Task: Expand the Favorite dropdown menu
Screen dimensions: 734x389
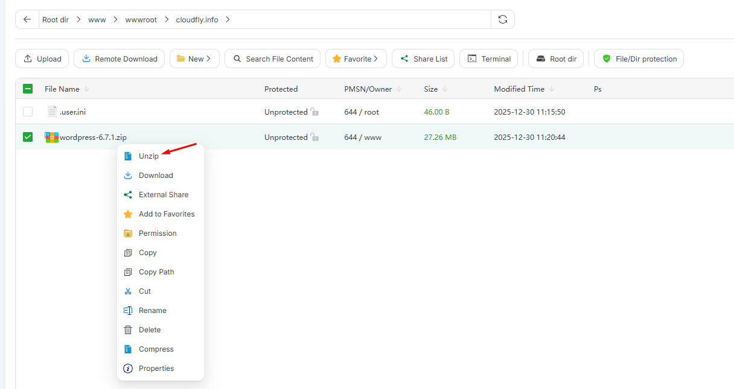Action: pos(355,59)
